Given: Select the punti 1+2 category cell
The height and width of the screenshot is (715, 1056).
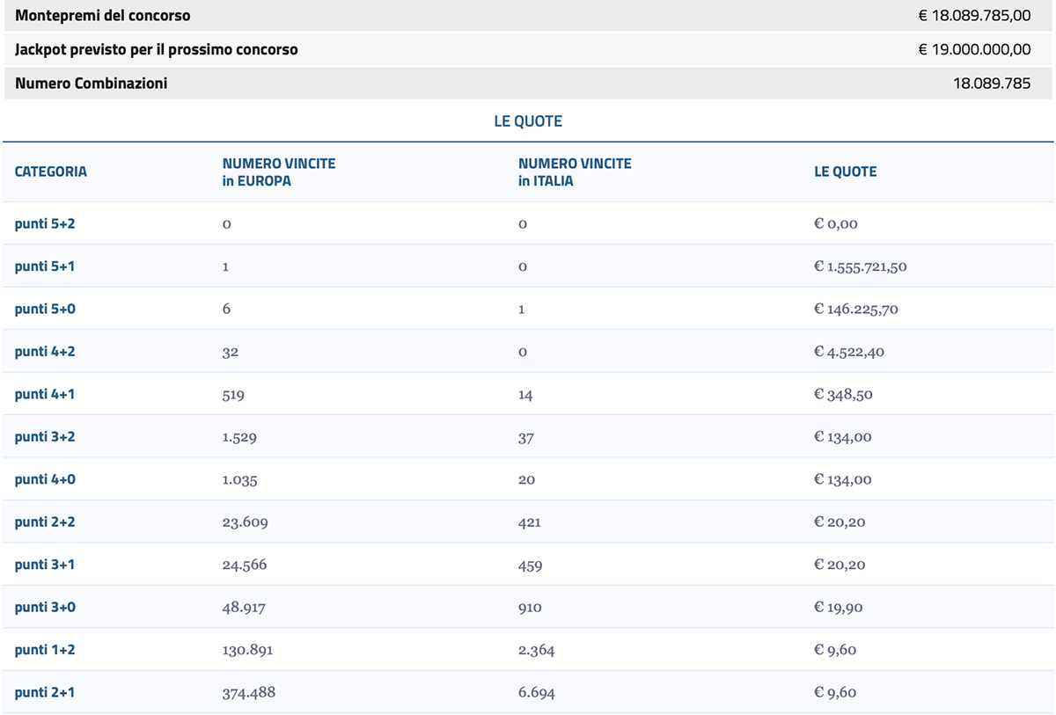Looking at the screenshot, I should 45,650.
